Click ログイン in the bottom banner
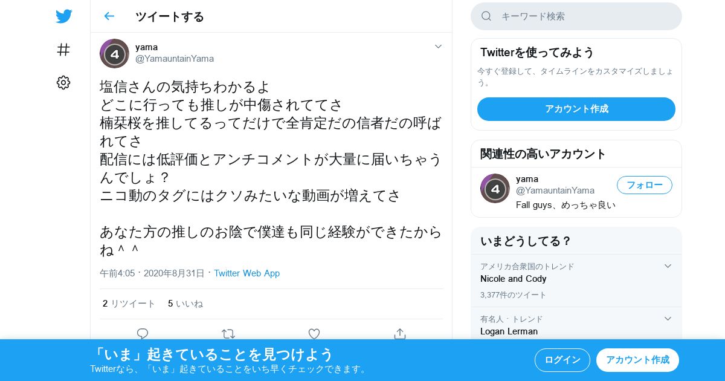The image size is (725, 381). point(562,360)
